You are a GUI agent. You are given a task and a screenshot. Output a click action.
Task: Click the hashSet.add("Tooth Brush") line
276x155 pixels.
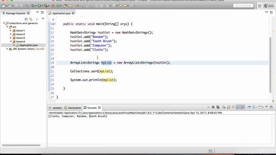click(x=94, y=41)
